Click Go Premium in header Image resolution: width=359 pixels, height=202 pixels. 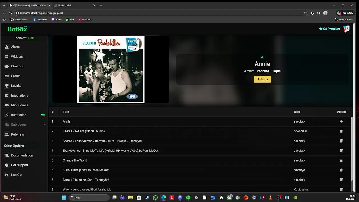click(330, 29)
